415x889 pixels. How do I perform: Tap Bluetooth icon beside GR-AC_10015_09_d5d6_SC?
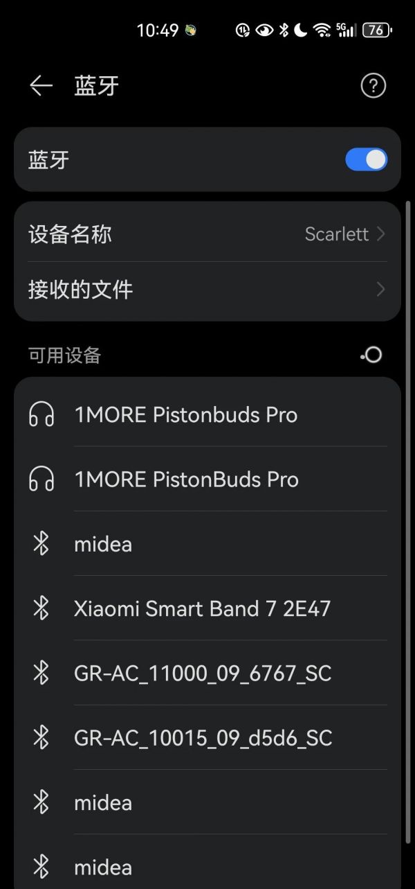pos(41,737)
